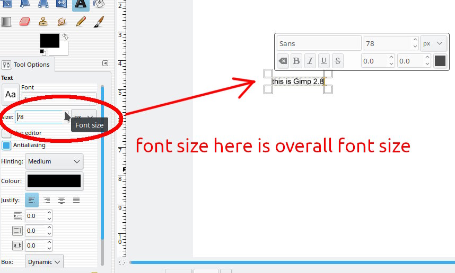Increase the on-canvas font size 78
The height and width of the screenshot is (273, 455).
(x=415, y=40)
